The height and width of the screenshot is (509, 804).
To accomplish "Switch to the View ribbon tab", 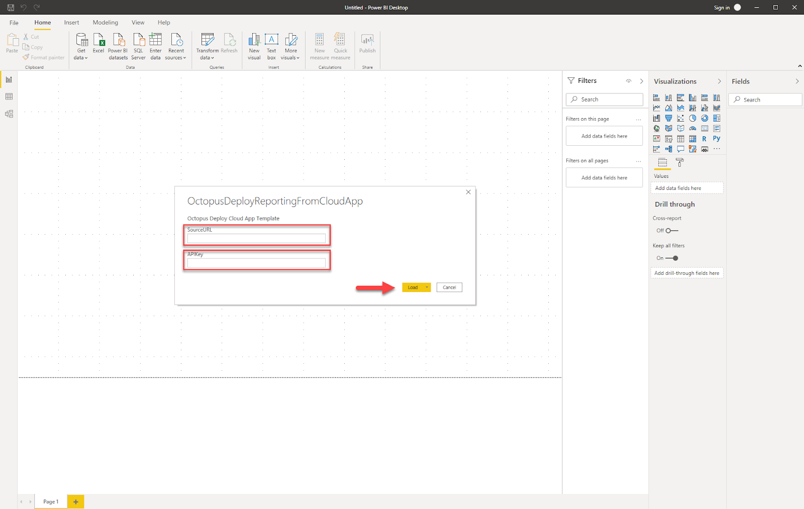I will [138, 23].
